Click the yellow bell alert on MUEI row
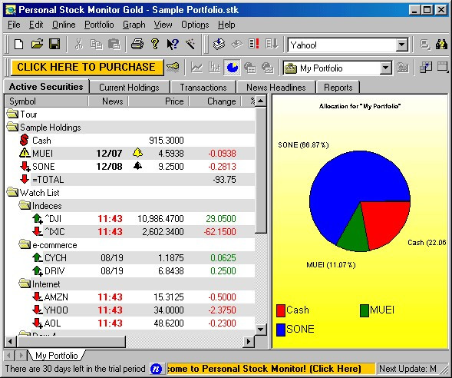The height and width of the screenshot is (378, 452). point(138,153)
